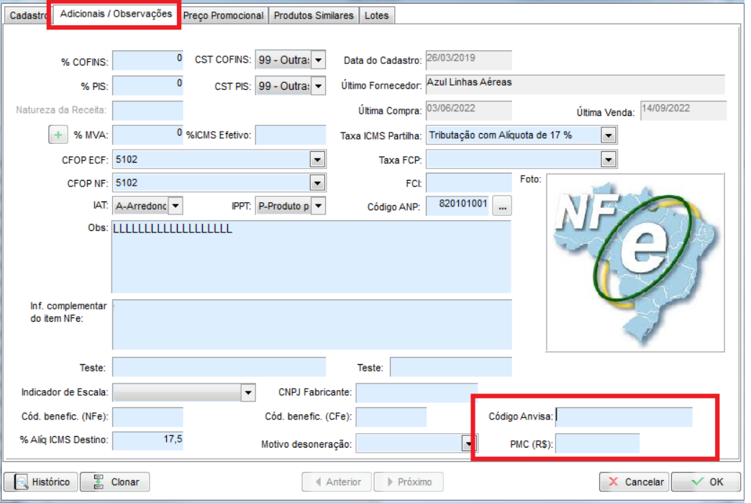Click the NFe photo thumbnail
Screen dimensions: 751x503
tap(636, 263)
